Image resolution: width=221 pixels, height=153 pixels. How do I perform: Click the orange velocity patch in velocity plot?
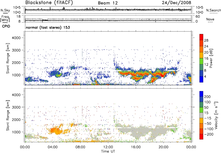click(56, 130)
